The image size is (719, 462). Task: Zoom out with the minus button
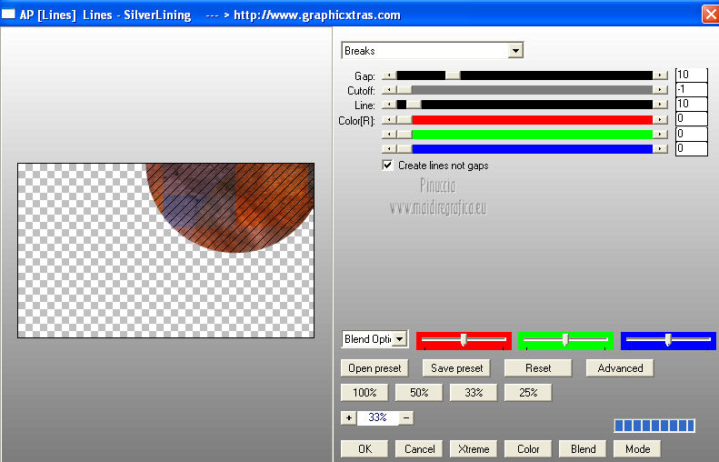pos(406,418)
